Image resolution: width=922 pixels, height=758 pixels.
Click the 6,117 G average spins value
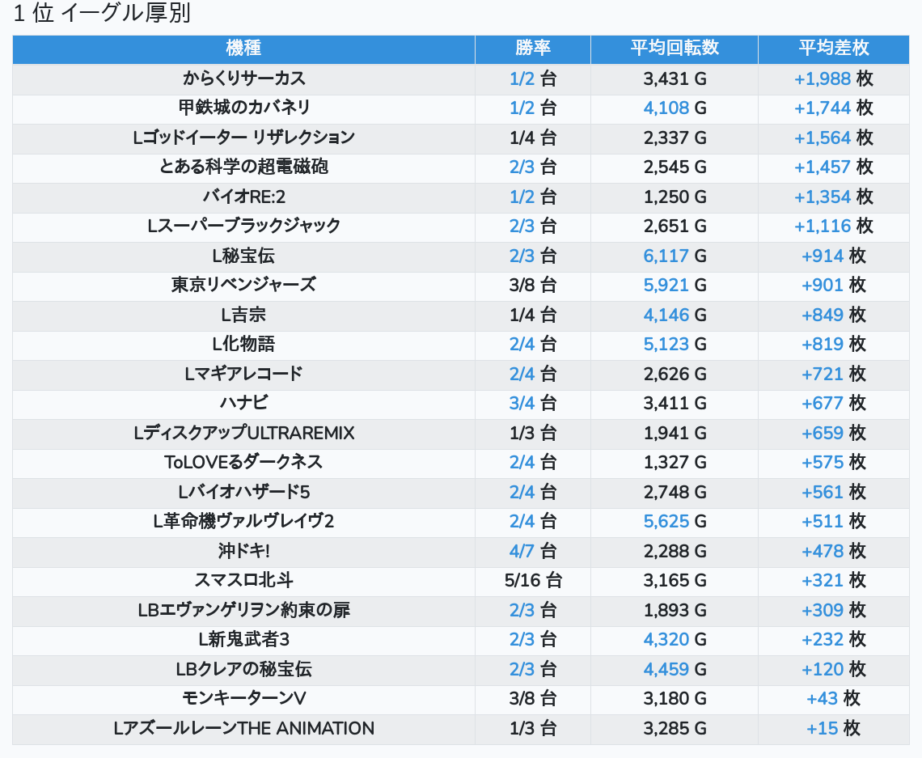point(666,256)
